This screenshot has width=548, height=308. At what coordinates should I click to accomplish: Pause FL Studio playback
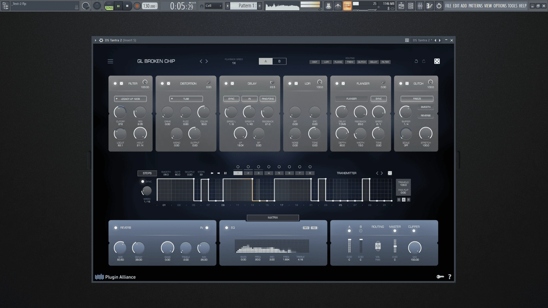pos(118,6)
